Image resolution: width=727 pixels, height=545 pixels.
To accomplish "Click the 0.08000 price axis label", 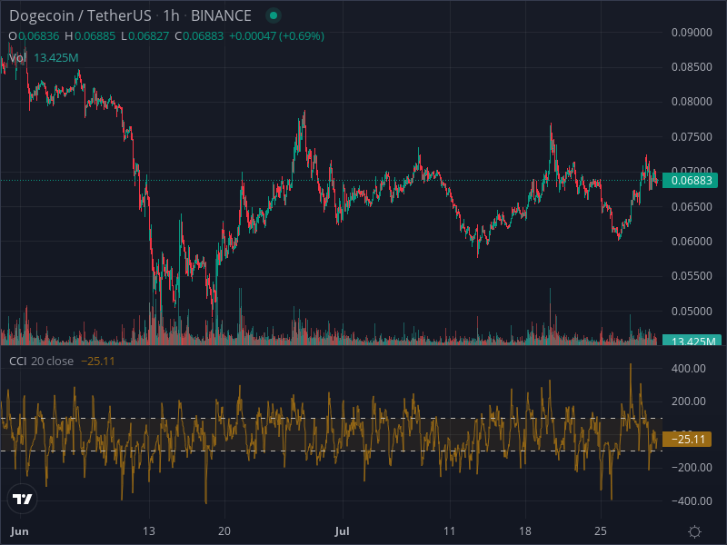I will (692, 102).
